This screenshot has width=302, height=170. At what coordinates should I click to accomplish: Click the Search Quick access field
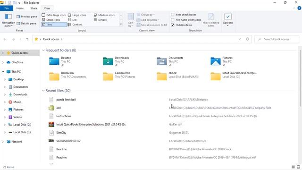point(277,39)
